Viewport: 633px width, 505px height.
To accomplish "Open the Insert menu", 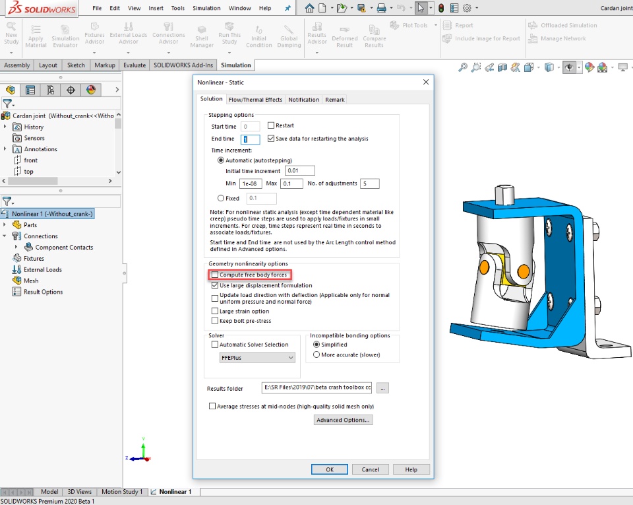I will [x=156, y=8].
